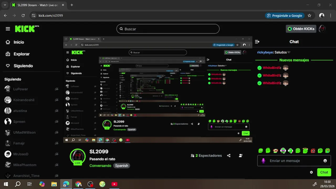Open the profile avatar menu
The height and width of the screenshot is (189, 336).
tap(322, 29)
